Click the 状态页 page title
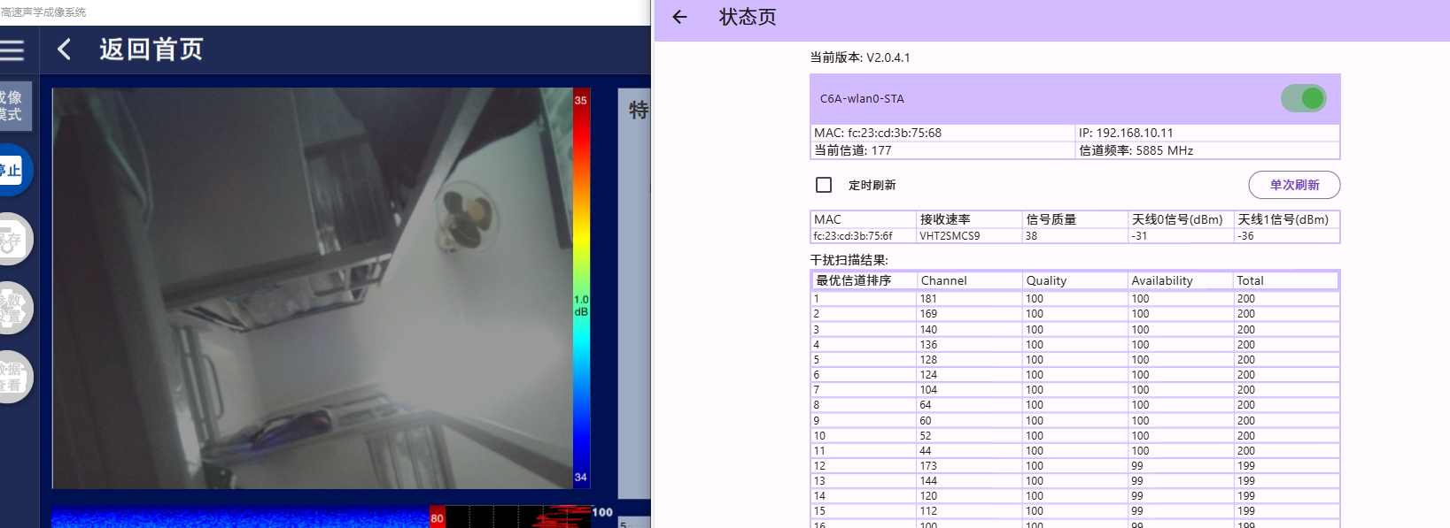Screen dimensions: 1450x528 pyautogui.click(x=748, y=17)
